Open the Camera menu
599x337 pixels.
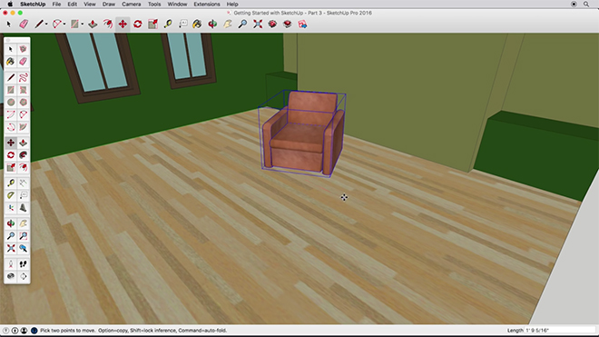coord(132,5)
